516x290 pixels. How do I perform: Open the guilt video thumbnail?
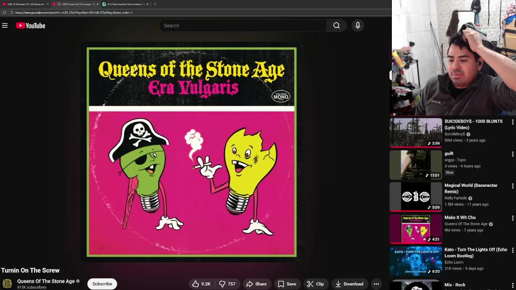[x=416, y=164]
